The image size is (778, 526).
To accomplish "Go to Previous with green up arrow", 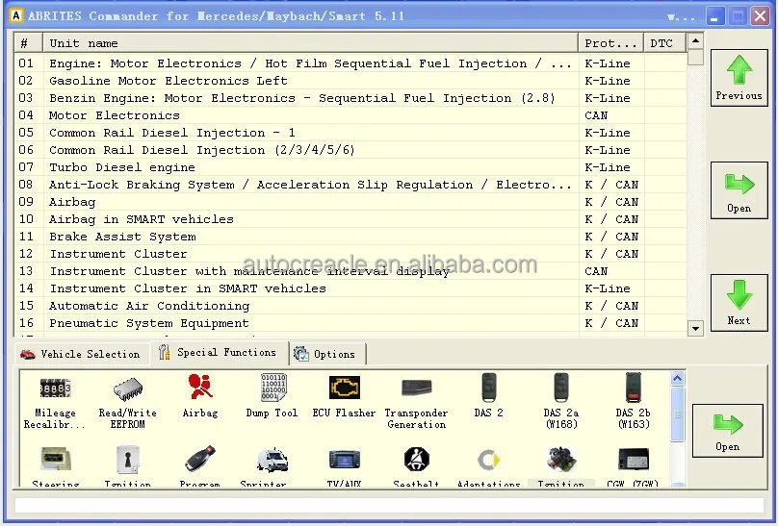I will [x=739, y=78].
